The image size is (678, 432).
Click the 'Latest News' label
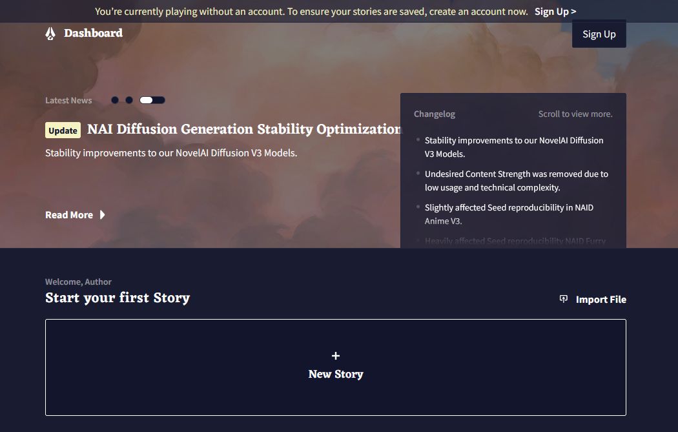[x=68, y=100]
